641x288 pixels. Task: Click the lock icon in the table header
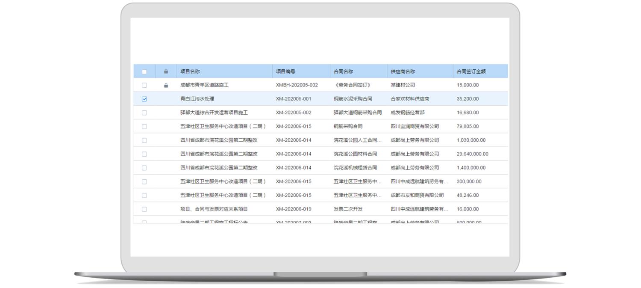[x=166, y=71]
